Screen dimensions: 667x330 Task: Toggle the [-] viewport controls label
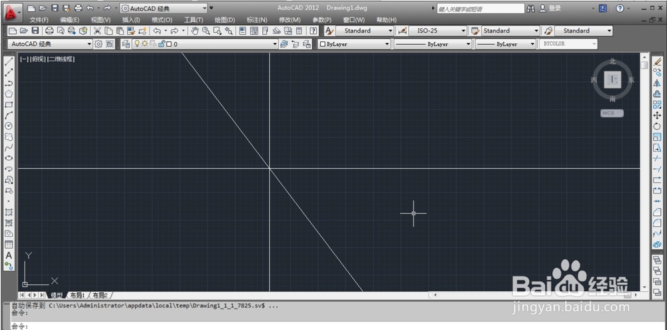click(x=23, y=59)
